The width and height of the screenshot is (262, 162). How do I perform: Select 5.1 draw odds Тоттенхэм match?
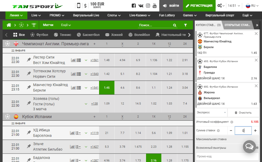click(x=122, y=74)
